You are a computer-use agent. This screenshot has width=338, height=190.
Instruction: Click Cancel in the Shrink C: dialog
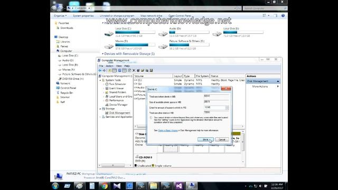222,139
